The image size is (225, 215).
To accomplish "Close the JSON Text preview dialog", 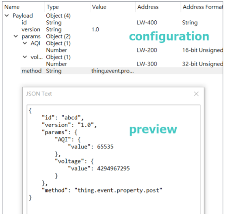I will tap(196, 94).
